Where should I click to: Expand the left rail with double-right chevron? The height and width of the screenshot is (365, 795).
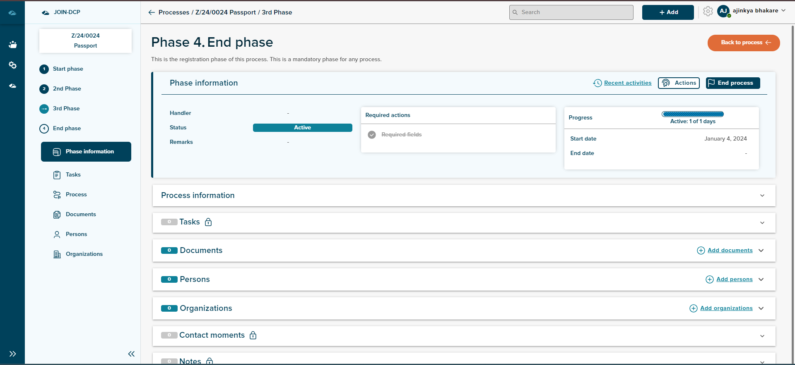tap(12, 354)
